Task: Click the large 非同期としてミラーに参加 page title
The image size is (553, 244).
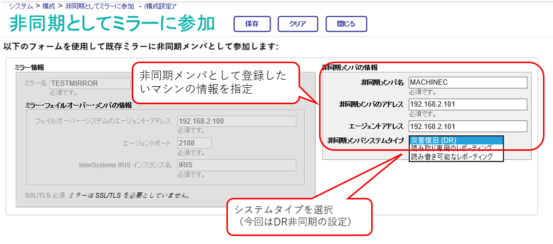Action: [112, 24]
